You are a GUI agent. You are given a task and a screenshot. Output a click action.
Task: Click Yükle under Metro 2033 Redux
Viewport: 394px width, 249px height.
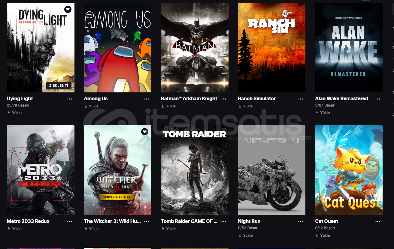pyautogui.click(x=17, y=229)
